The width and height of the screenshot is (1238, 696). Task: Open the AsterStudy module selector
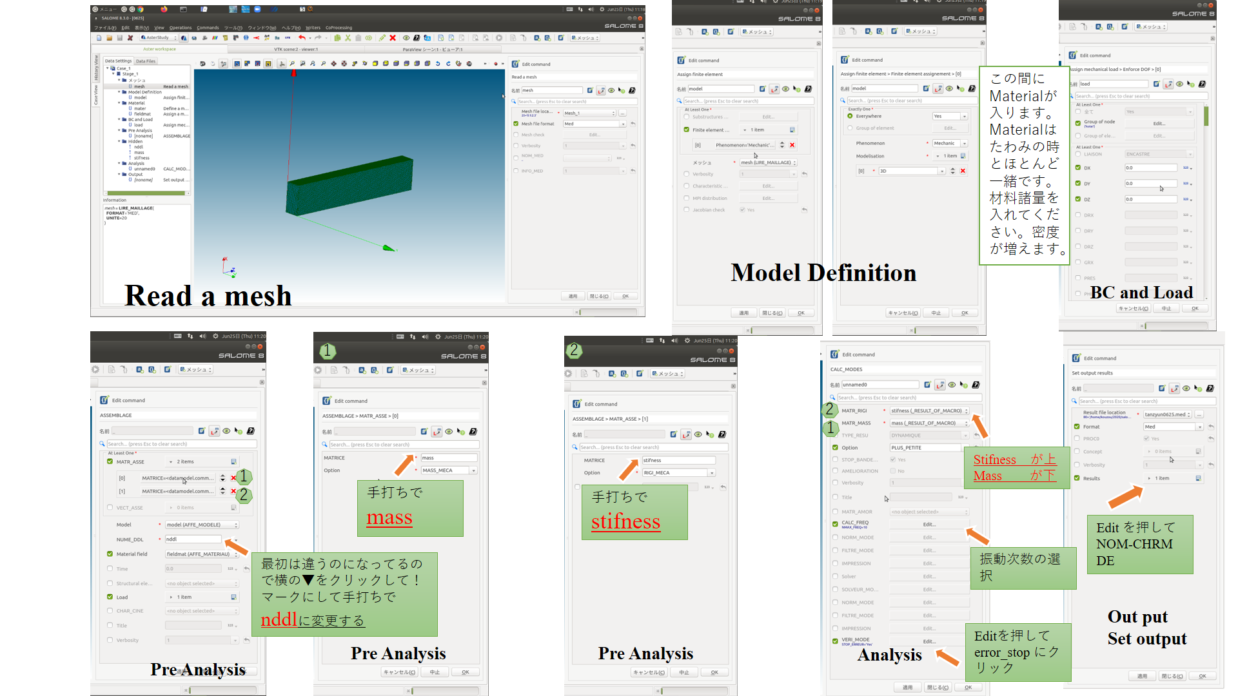tap(158, 38)
